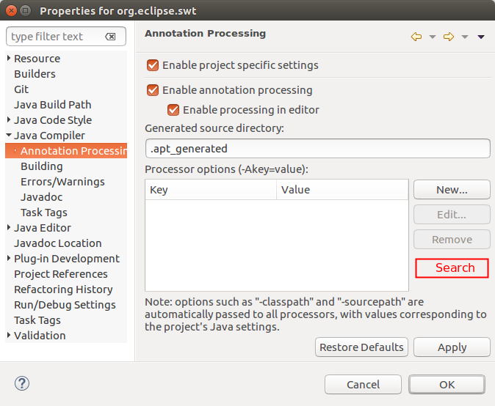Maximize the Properties dialog window
This screenshot has width=495, height=406.
tap(25, 11)
